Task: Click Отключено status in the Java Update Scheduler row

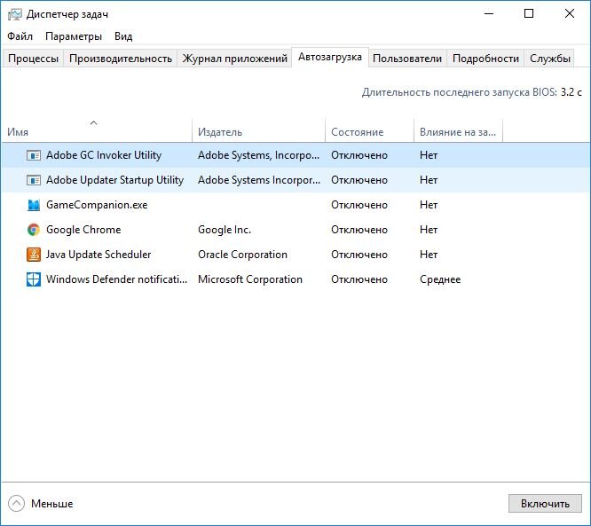Action: (359, 255)
